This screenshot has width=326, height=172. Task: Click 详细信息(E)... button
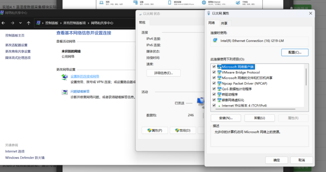point(163,73)
